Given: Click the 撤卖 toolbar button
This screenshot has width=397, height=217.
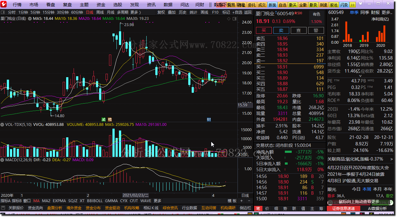Looking at the screenshot, I should pos(313,5).
